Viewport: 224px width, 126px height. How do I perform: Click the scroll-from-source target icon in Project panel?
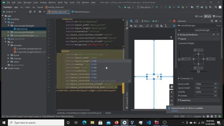[30, 12]
